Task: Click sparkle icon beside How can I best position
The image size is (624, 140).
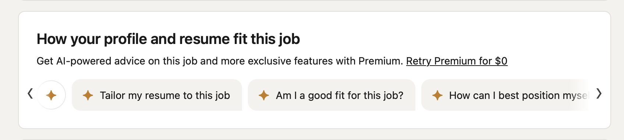Action: 437,95
